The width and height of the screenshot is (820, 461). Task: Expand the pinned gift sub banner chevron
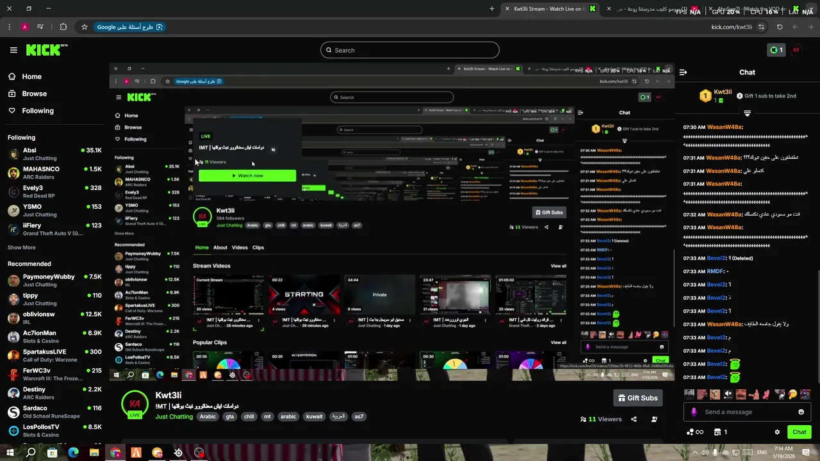[747, 113]
